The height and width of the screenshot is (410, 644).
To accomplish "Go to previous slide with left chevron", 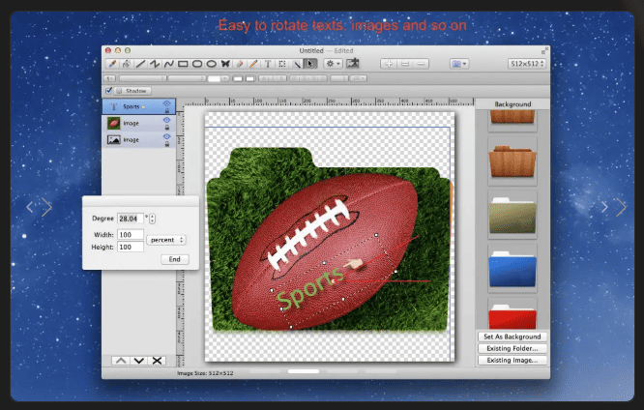I will click(x=30, y=207).
